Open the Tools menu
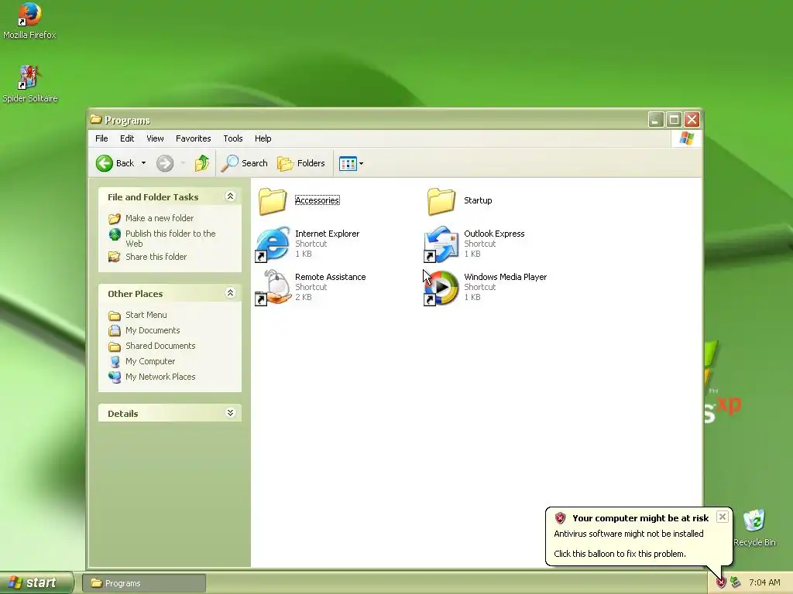 (233, 138)
